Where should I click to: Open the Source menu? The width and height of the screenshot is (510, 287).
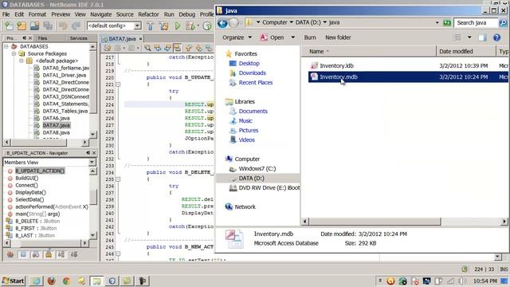click(125, 14)
